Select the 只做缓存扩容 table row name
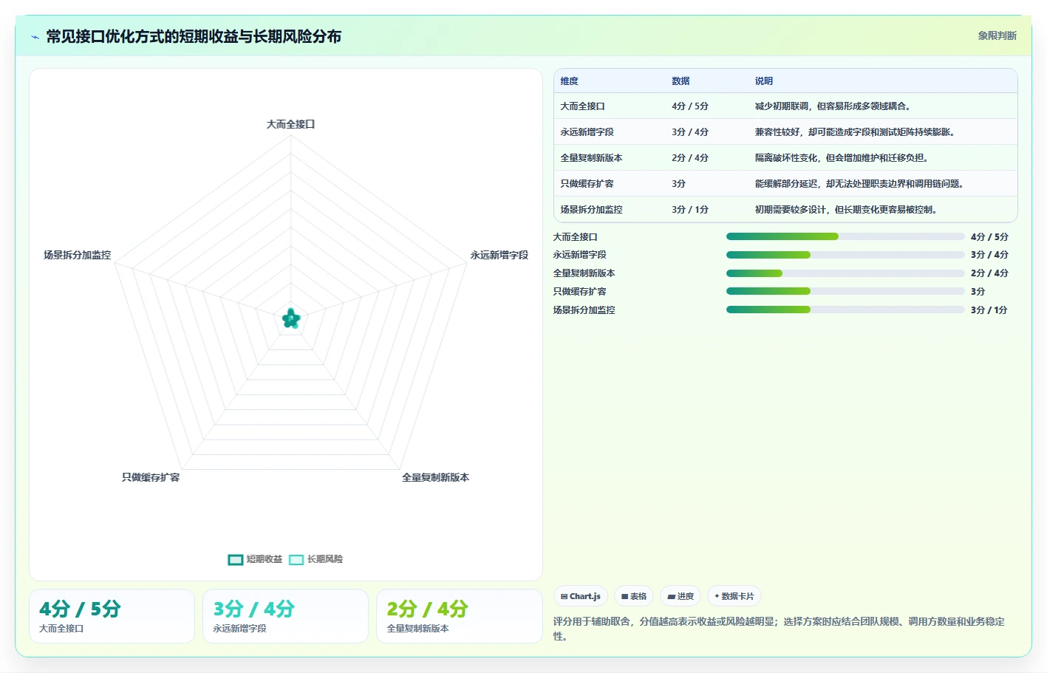The width and height of the screenshot is (1047, 673). click(587, 184)
